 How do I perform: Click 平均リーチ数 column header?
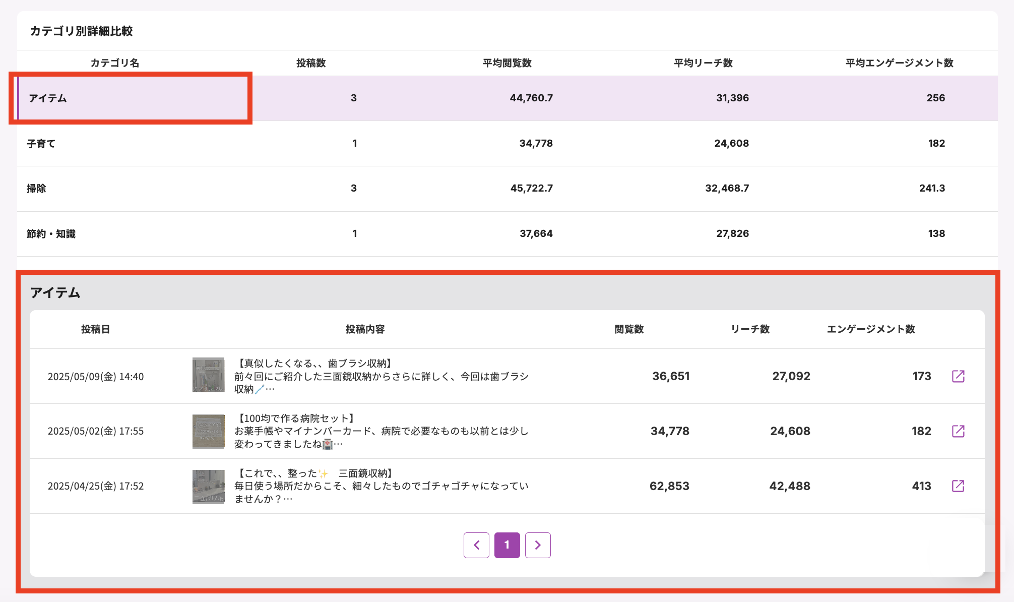point(703,63)
